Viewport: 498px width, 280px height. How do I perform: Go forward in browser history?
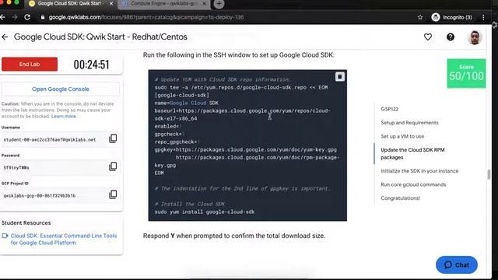(15, 17)
